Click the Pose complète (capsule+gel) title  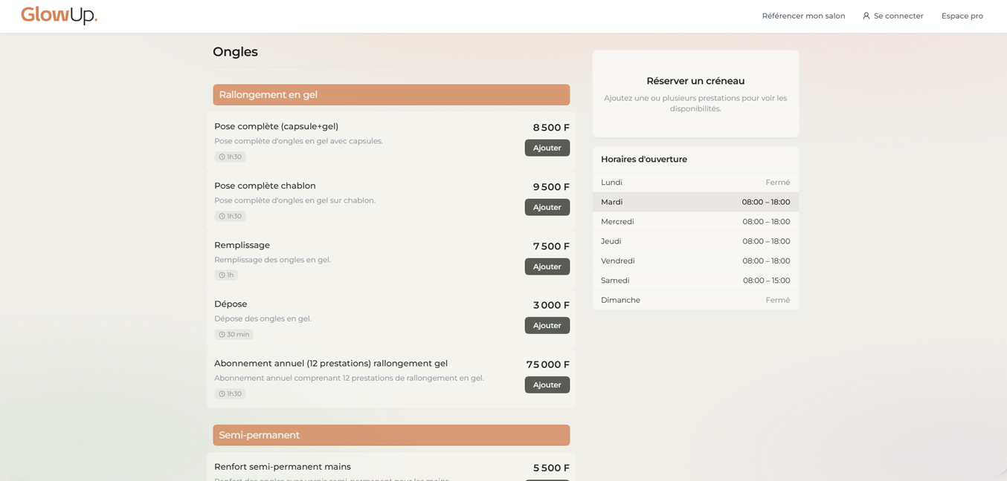(276, 126)
